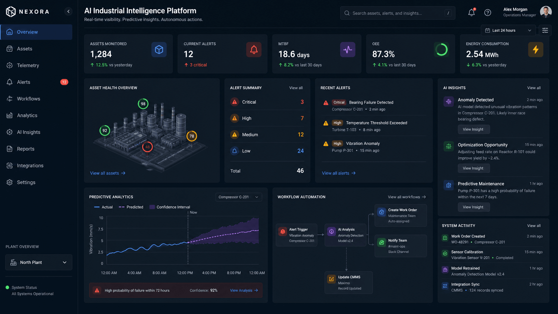The image size is (558, 314).
Task: Click the Create Work Order node icon
Action: click(x=381, y=212)
